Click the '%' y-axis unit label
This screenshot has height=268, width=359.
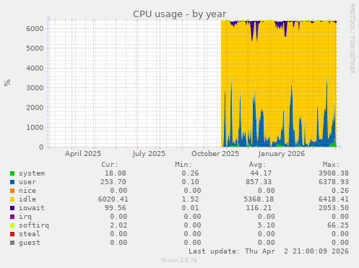tap(7, 82)
